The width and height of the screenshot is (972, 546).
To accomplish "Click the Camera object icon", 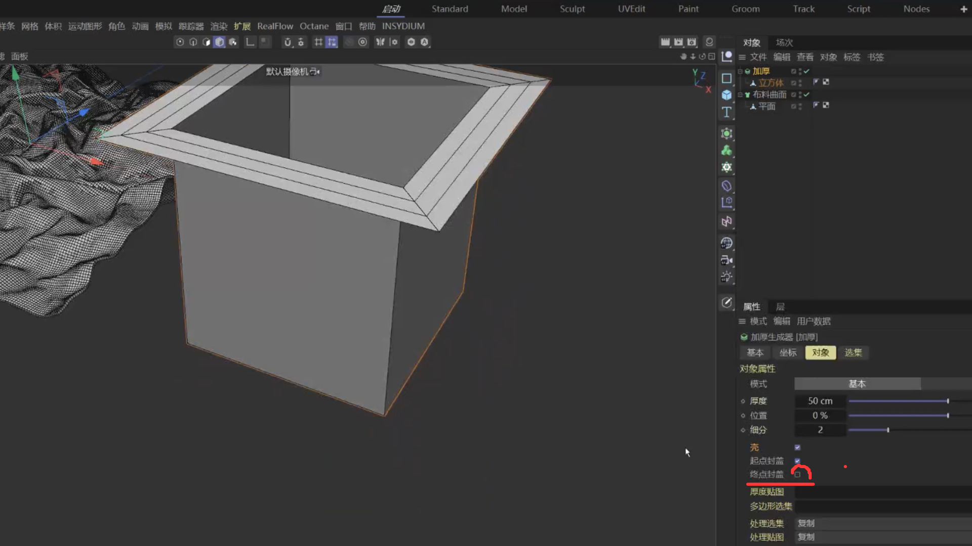I will (726, 260).
